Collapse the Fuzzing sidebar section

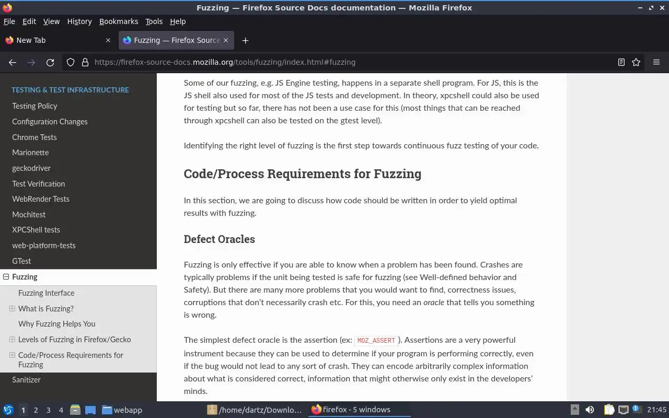[6, 277]
